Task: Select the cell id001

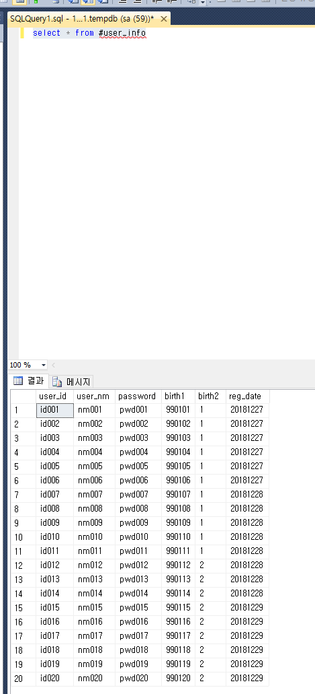Action: tap(55, 410)
